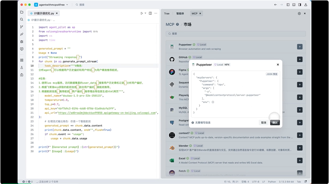Open the file explorer sidebar icon
The width and height of the screenshot is (329, 184).
(x=22, y=12)
